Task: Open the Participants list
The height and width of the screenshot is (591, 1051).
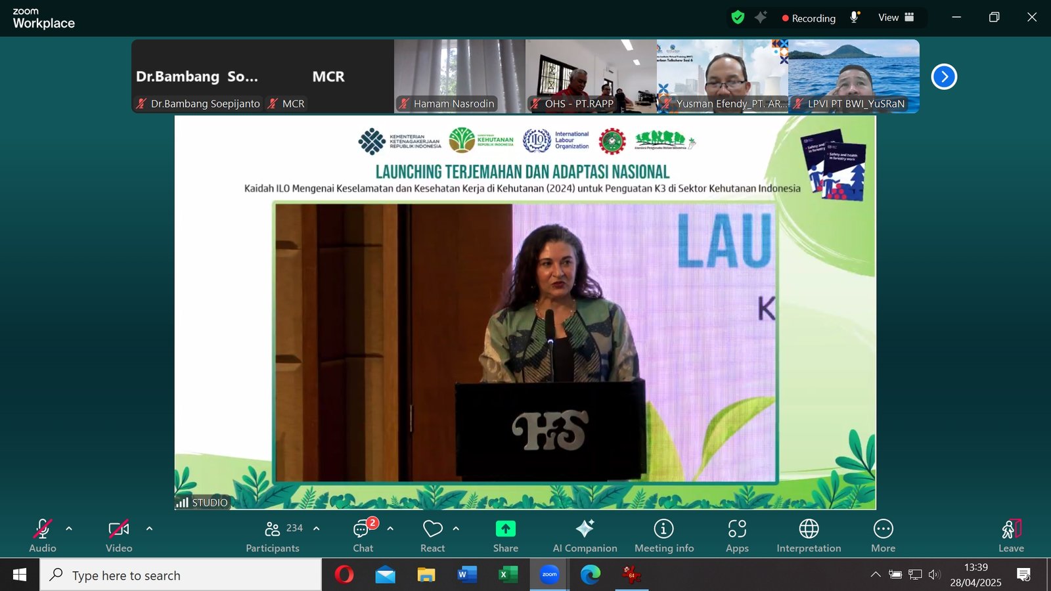Action: [273, 536]
